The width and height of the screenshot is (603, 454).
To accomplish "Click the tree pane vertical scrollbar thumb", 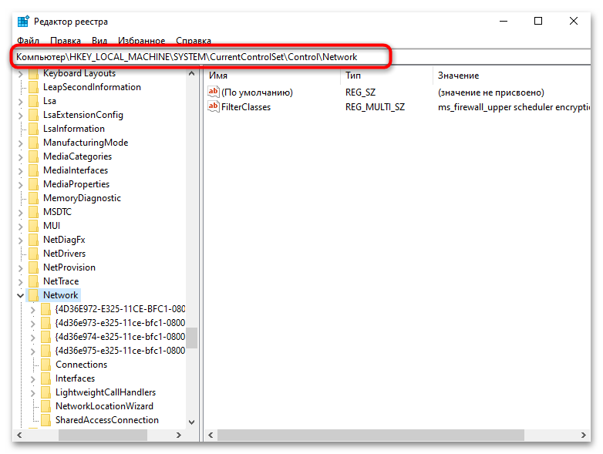I will [x=191, y=338].
